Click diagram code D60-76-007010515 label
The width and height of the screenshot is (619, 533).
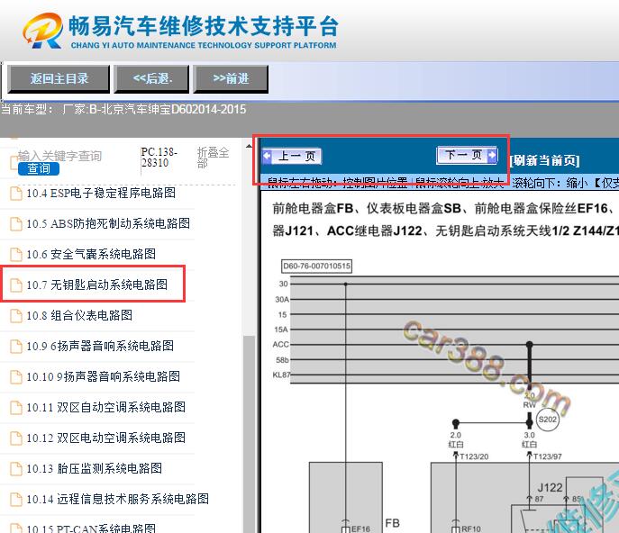click(x=316, y=266)
